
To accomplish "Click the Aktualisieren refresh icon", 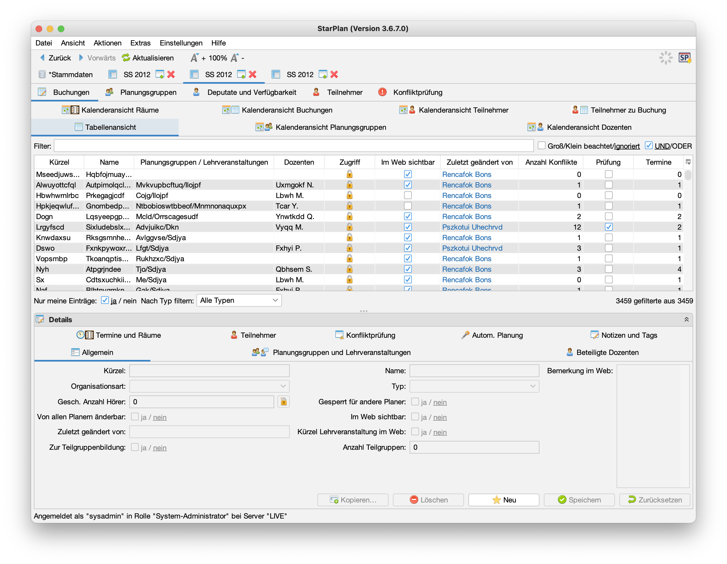I will pyautogui.click(x=126, y=58).
